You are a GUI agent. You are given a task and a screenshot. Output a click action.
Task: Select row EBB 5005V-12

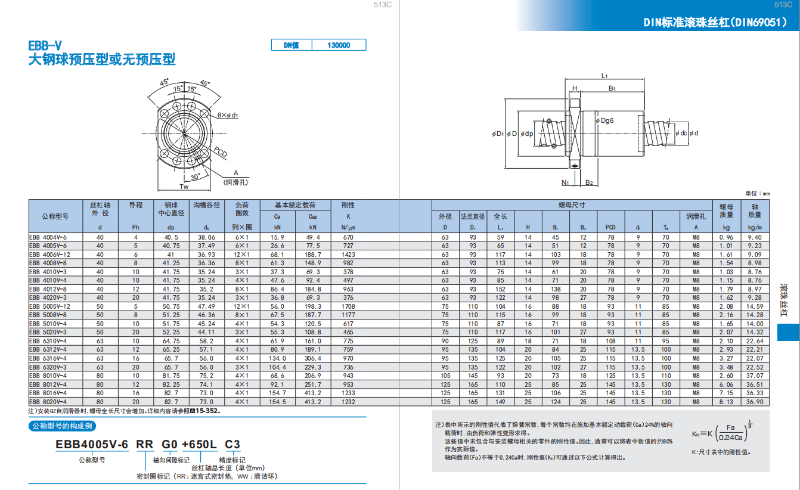[399, 306]
